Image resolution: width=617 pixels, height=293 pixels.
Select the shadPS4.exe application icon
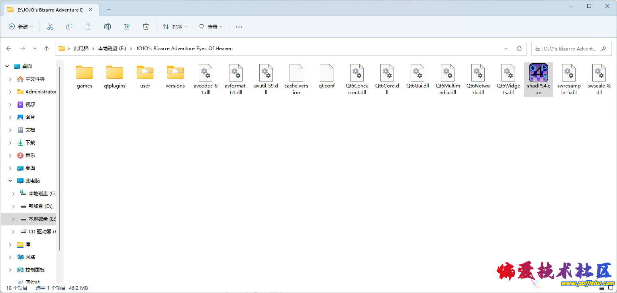[x=538, y=73]
